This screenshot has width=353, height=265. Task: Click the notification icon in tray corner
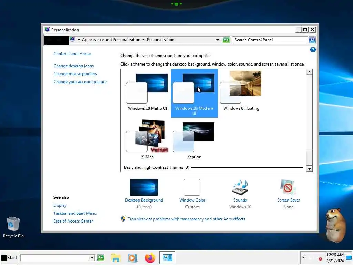349,257
